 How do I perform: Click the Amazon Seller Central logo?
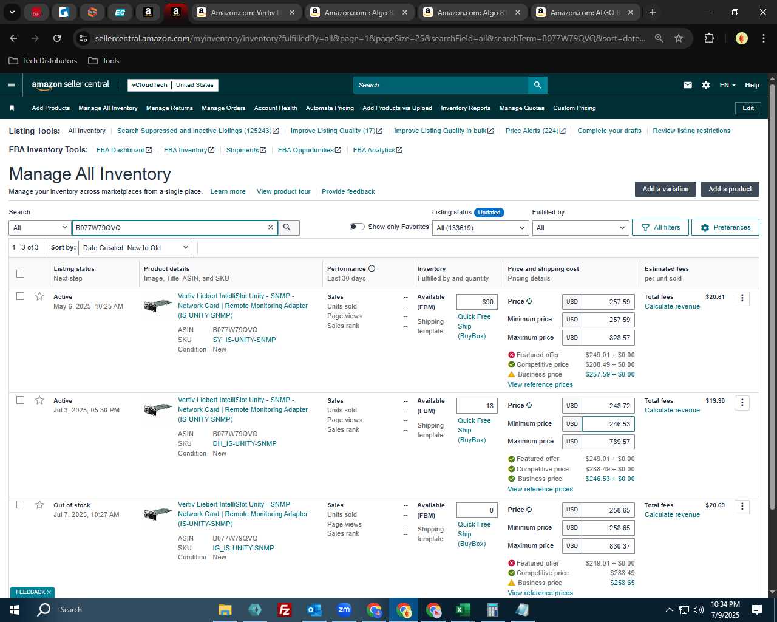click(70, 85)
